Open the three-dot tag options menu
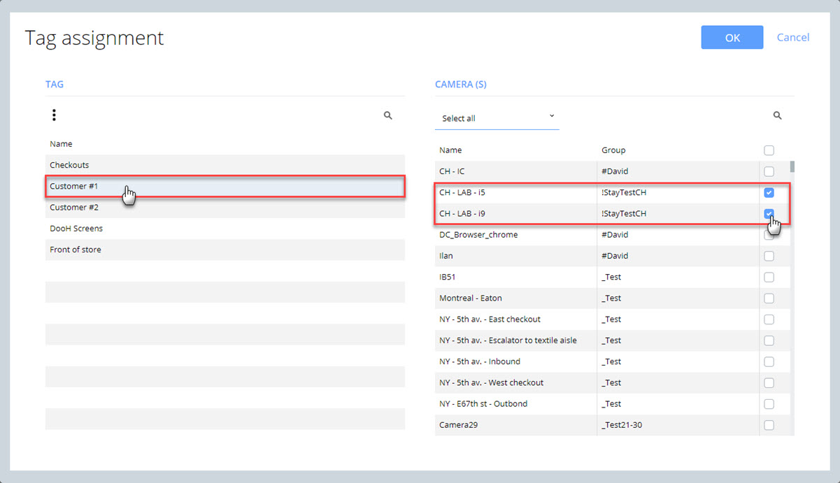Screen dimensions: 840x483 [54, 115]
